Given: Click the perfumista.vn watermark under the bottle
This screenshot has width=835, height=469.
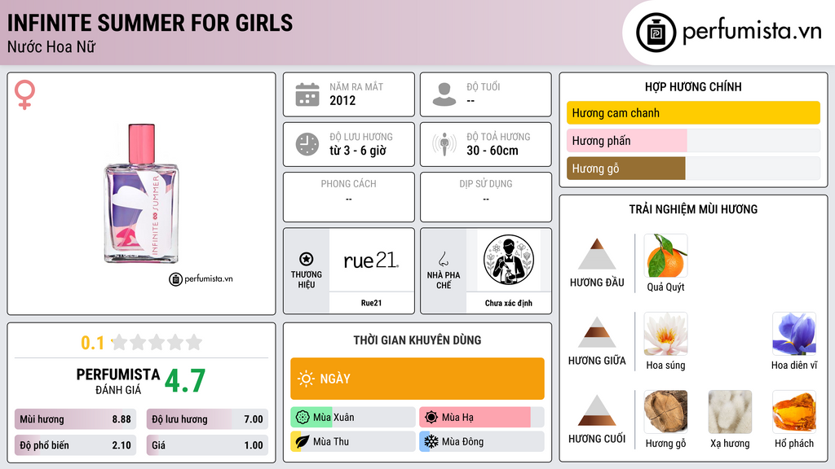Looking at the screenshot, I should point(201,278).
